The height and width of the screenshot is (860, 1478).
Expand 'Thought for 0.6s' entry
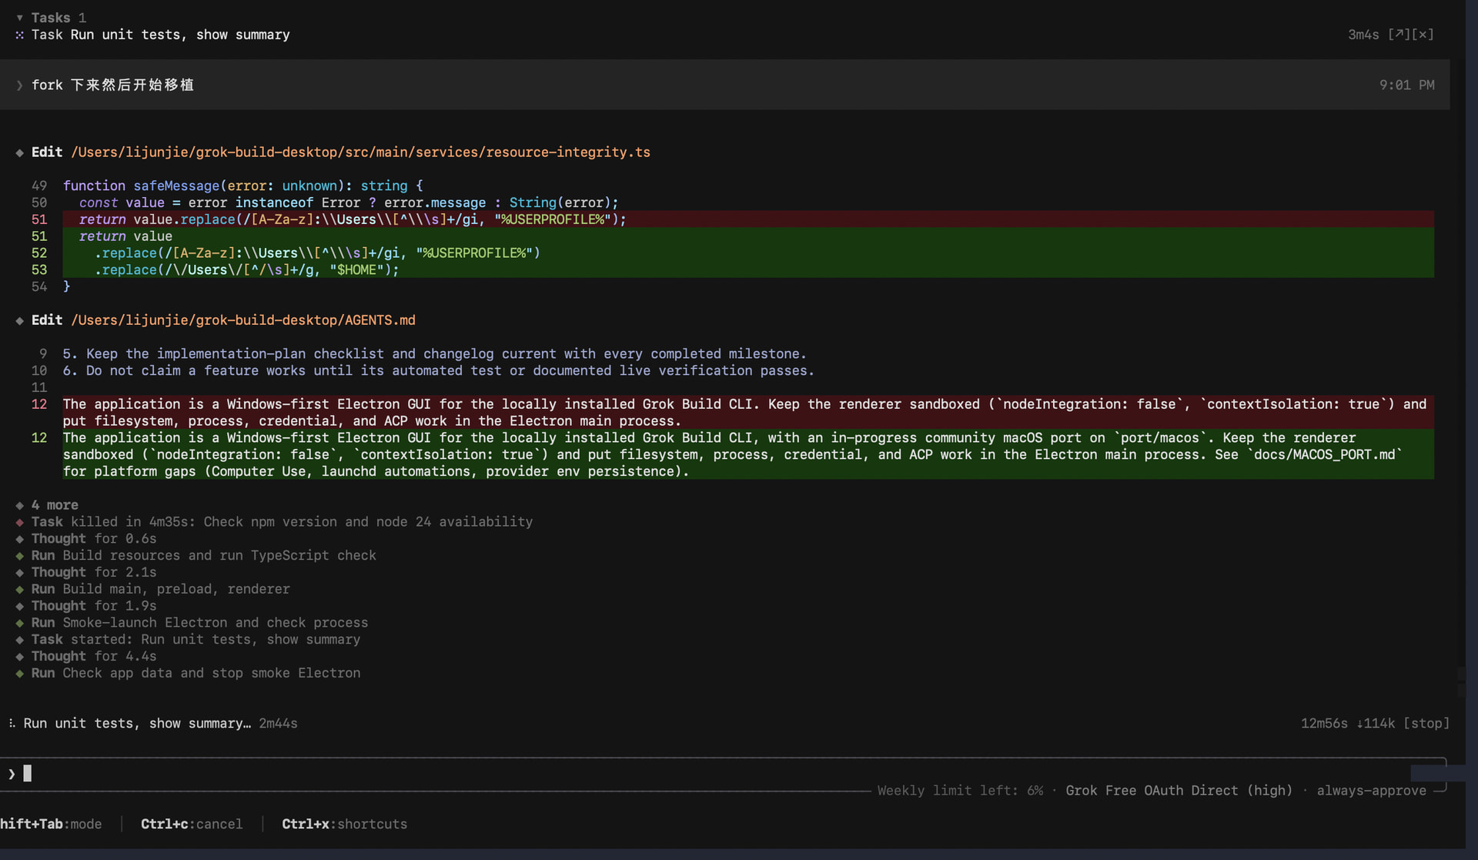[x=94, y=539]
